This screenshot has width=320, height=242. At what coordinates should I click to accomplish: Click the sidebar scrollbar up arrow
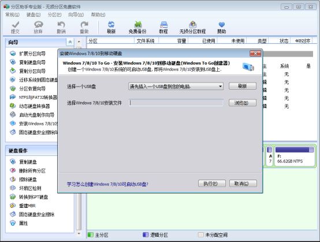79,42
